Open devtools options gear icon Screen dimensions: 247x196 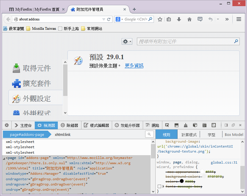pos(7,125)
